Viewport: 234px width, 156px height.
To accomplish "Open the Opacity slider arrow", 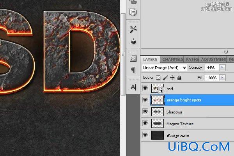I will (x=222, y=67).
